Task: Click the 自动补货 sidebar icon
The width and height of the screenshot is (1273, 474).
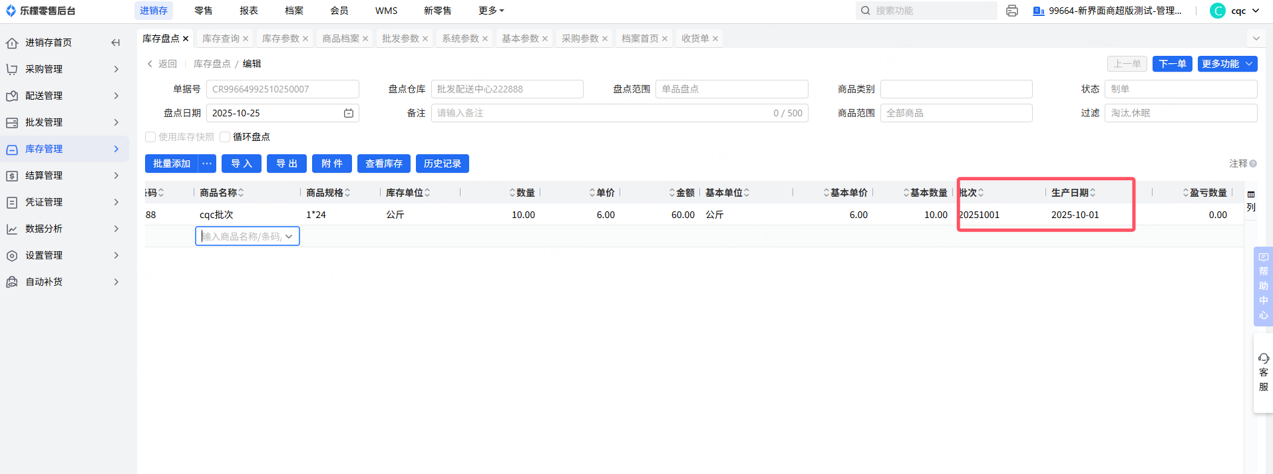Action: (x=12, y=282)
